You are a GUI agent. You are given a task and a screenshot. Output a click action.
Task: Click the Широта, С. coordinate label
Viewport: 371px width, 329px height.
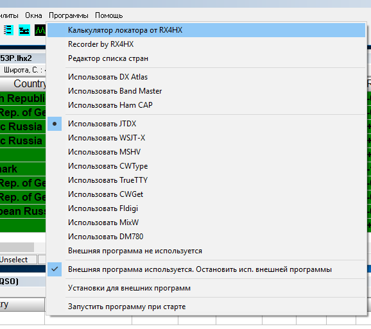[23, 70]
